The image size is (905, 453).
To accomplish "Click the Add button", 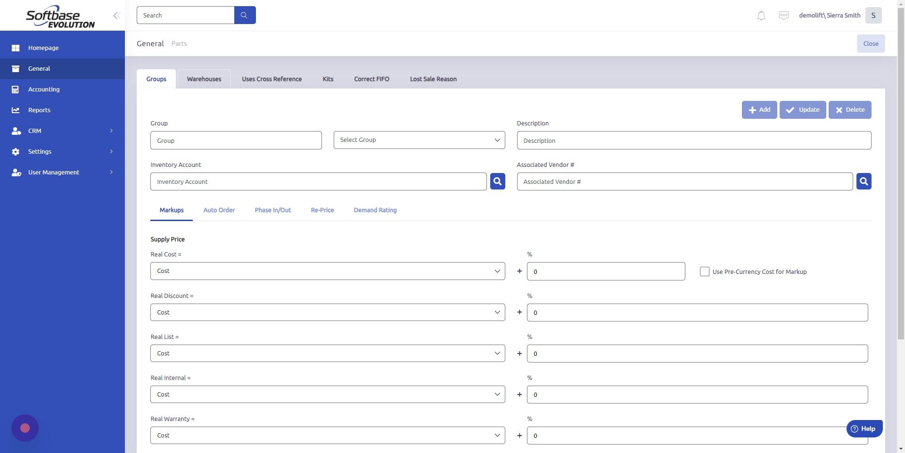I will pos(759,109).
